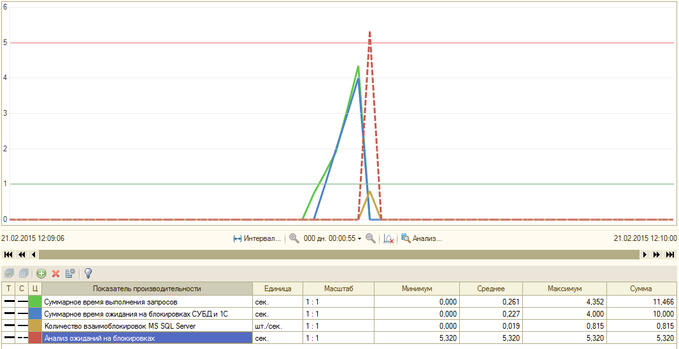
Task: Click the average value 0,019
Action: [x=511, y=326]
